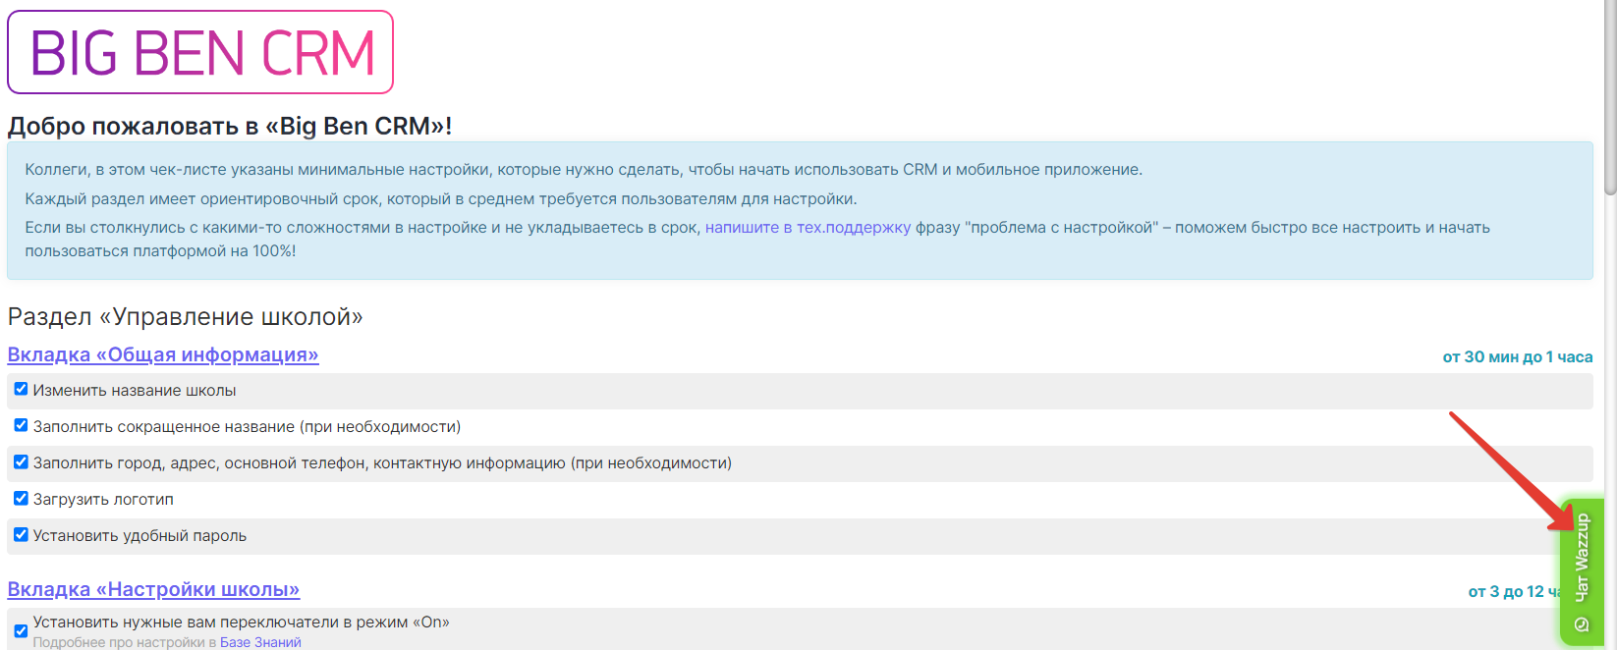Toggle 'Заполнить город, адрес, основной телефон' checkbox
1617x650 pixels.
(21, 461)
